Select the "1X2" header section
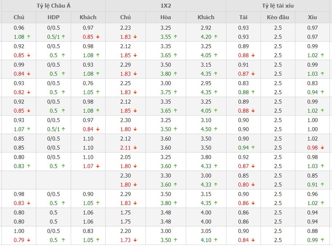332x246 pixels. pos(165,6)
